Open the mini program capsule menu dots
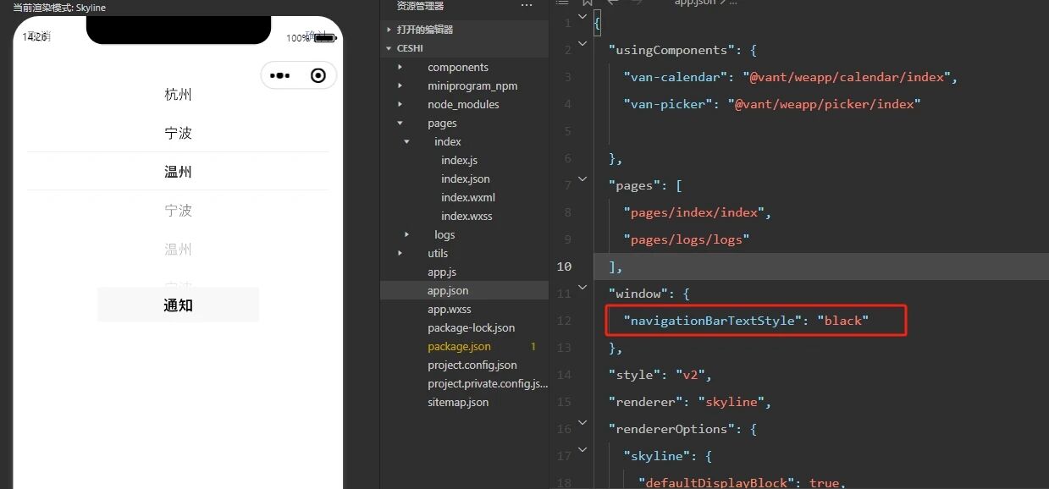Screen dimensions: 1049x489 (280, 75)
